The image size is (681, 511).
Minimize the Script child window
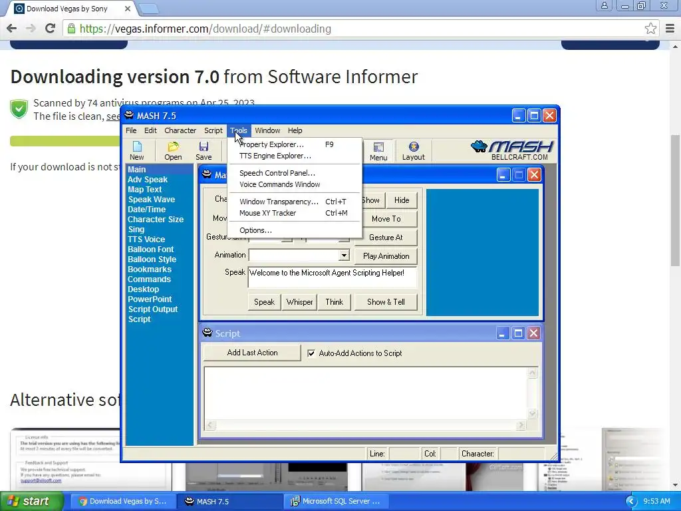tap(502, 333)
